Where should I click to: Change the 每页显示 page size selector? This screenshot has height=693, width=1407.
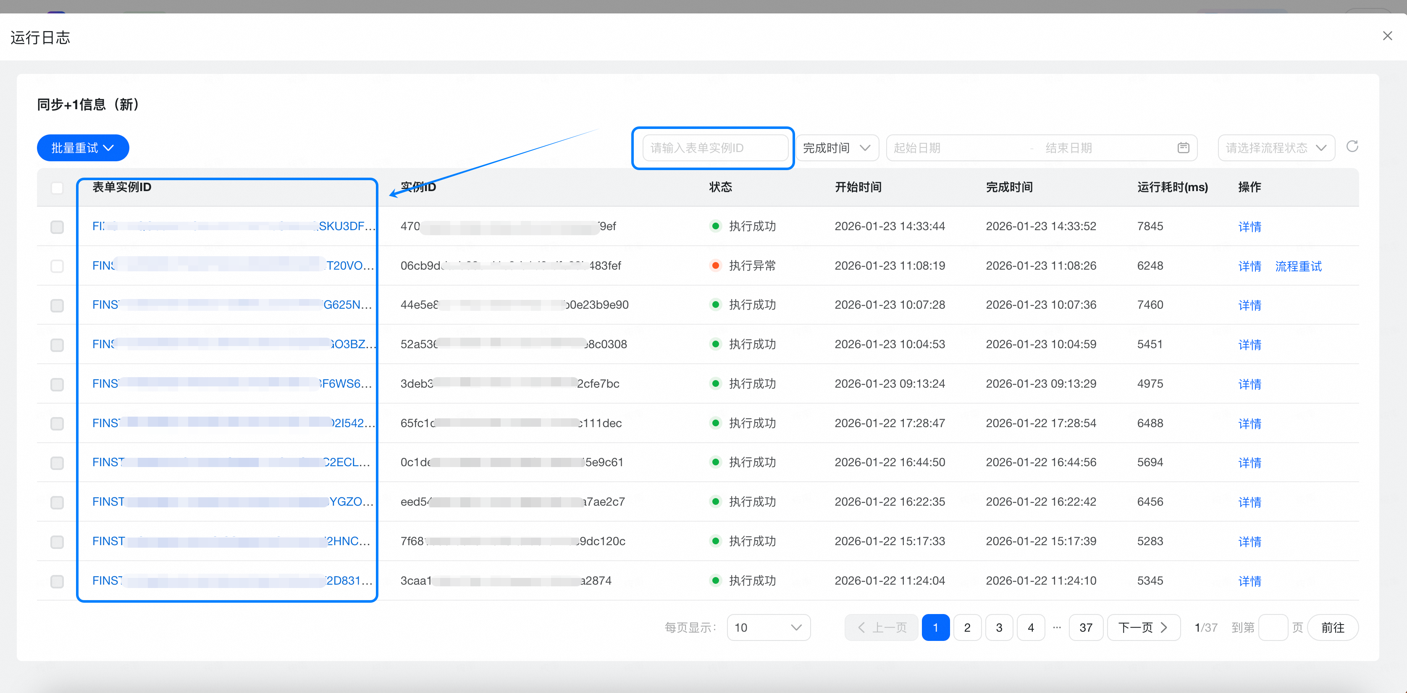(x=768, y=627)
